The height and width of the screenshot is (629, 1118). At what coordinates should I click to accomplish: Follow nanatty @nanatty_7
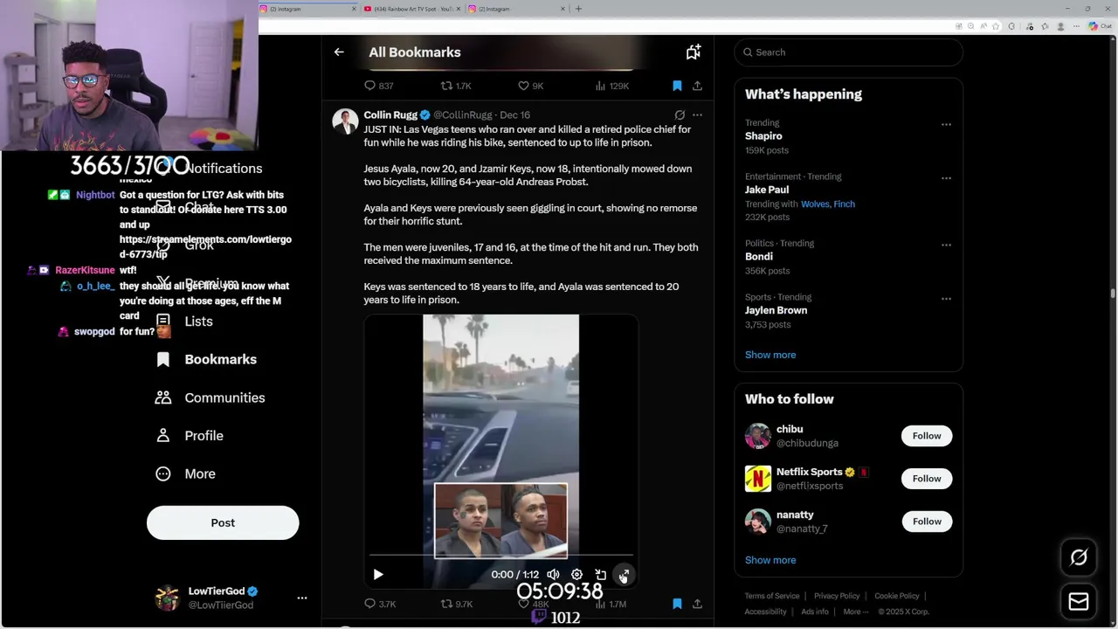point(927,522)
